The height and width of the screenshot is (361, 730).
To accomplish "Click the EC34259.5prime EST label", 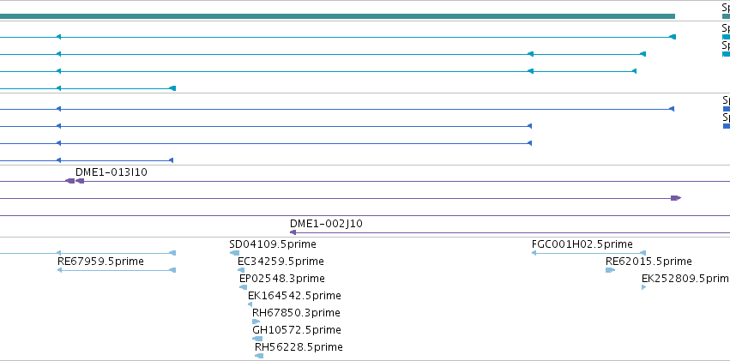I will click(x=281, y=262).
